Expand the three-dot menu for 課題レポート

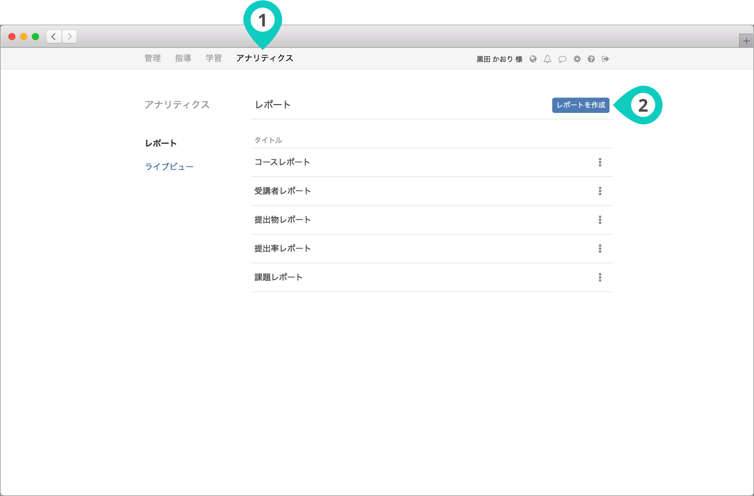[x=600, y=277]
